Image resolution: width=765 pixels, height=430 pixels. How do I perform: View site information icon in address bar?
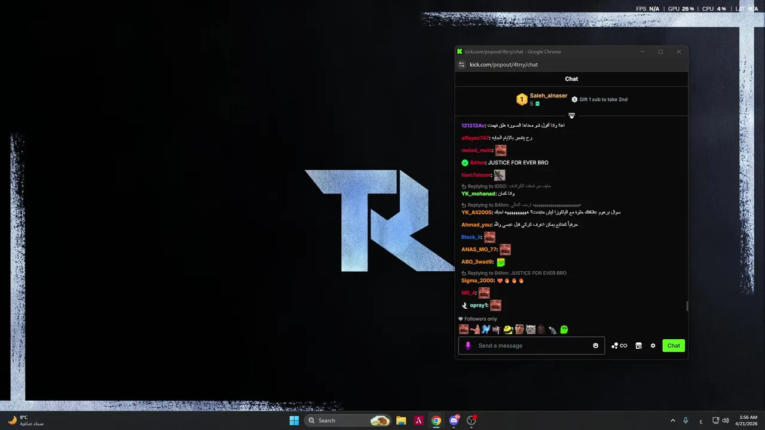pos(461,64)
